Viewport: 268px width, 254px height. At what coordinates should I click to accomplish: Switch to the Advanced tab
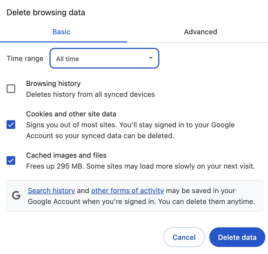200,32
